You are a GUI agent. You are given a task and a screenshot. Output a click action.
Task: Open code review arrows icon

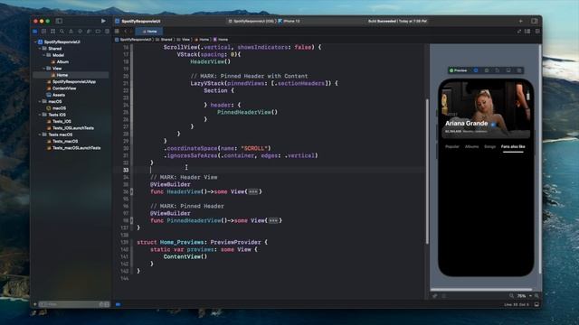coord(519,32)
